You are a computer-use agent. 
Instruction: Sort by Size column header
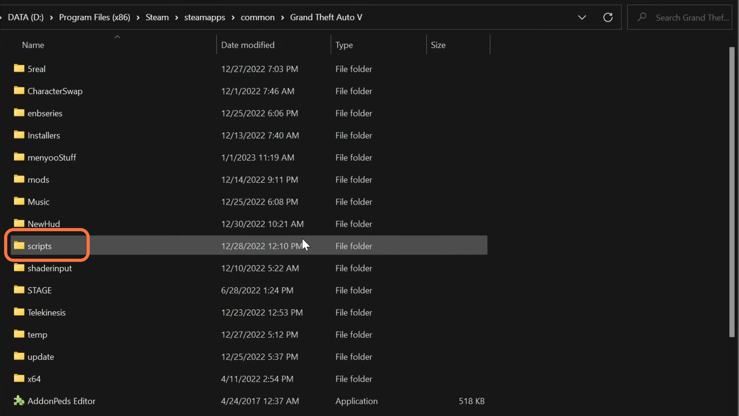point(438,45)
